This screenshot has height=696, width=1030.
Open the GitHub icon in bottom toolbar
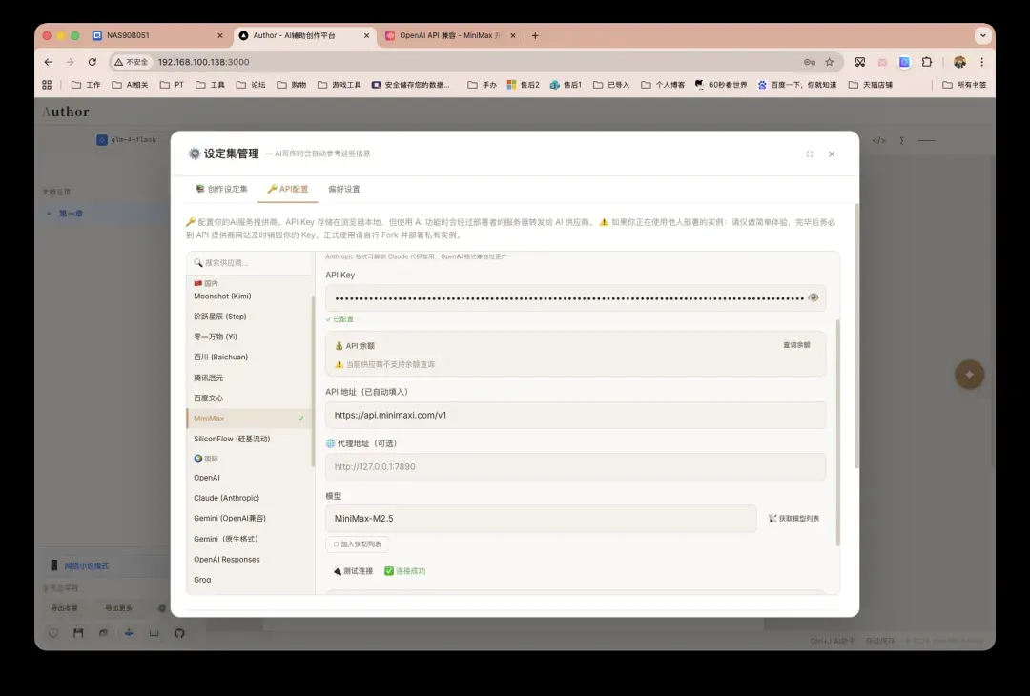pos(179,632)
